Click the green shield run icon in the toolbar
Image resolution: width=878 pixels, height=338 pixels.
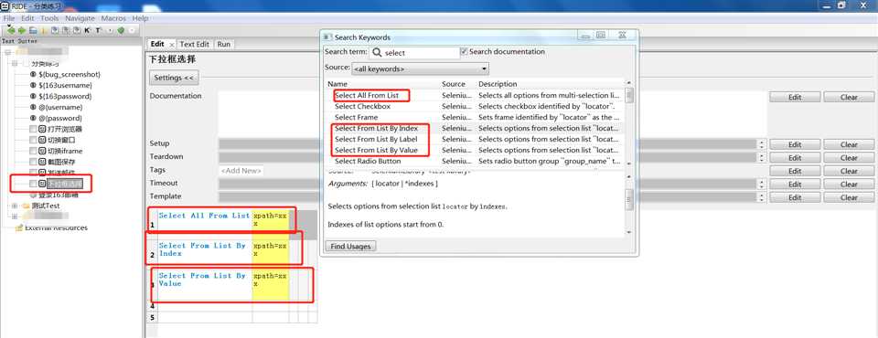point(121,30)
